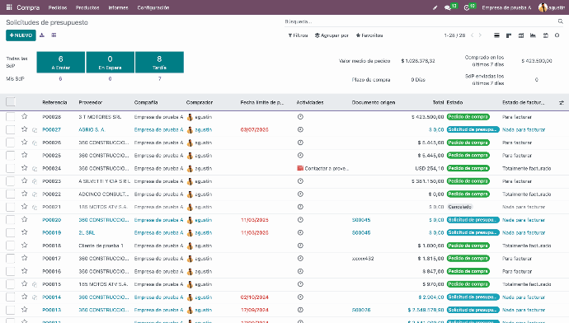Open the Favoritos dropdown
569x323 pixels.
pyautogui.click(x=369, y=35)
